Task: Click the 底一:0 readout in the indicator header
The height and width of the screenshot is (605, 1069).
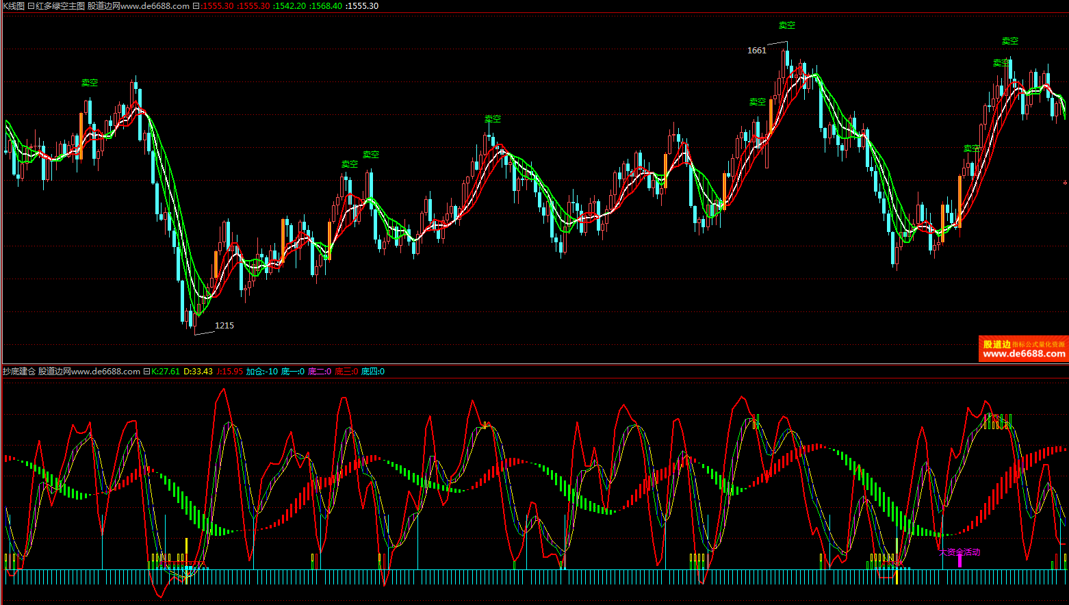Action: 293,372
